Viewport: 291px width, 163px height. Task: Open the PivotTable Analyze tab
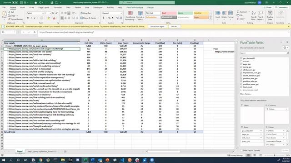point(135,8)
